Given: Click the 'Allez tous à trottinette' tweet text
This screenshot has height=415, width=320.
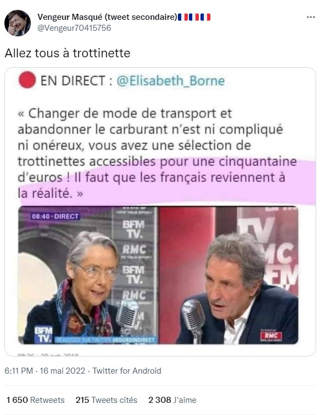Looking at the screenshot, I should pos(67,53).
